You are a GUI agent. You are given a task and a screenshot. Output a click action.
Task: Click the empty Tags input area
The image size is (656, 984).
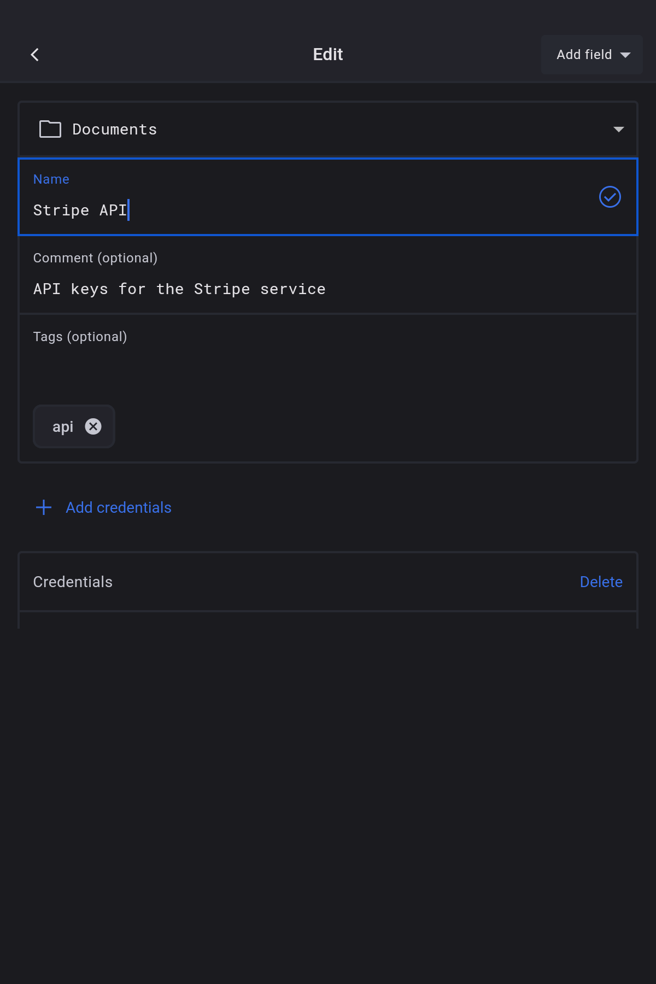click(328, 372)
